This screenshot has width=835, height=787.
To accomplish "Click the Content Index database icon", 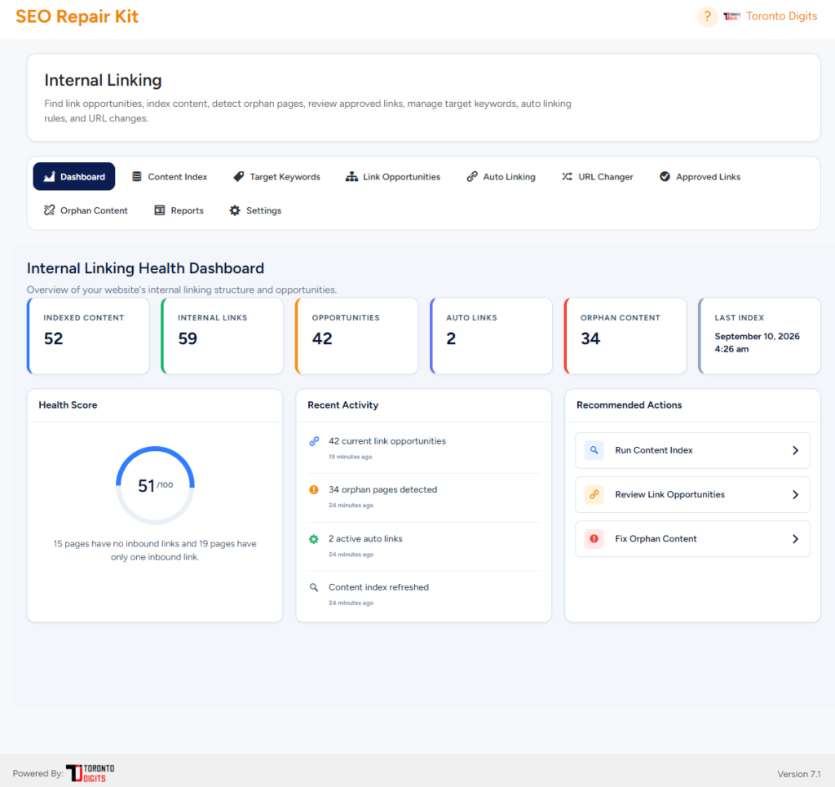I will [x=137, y=177].
